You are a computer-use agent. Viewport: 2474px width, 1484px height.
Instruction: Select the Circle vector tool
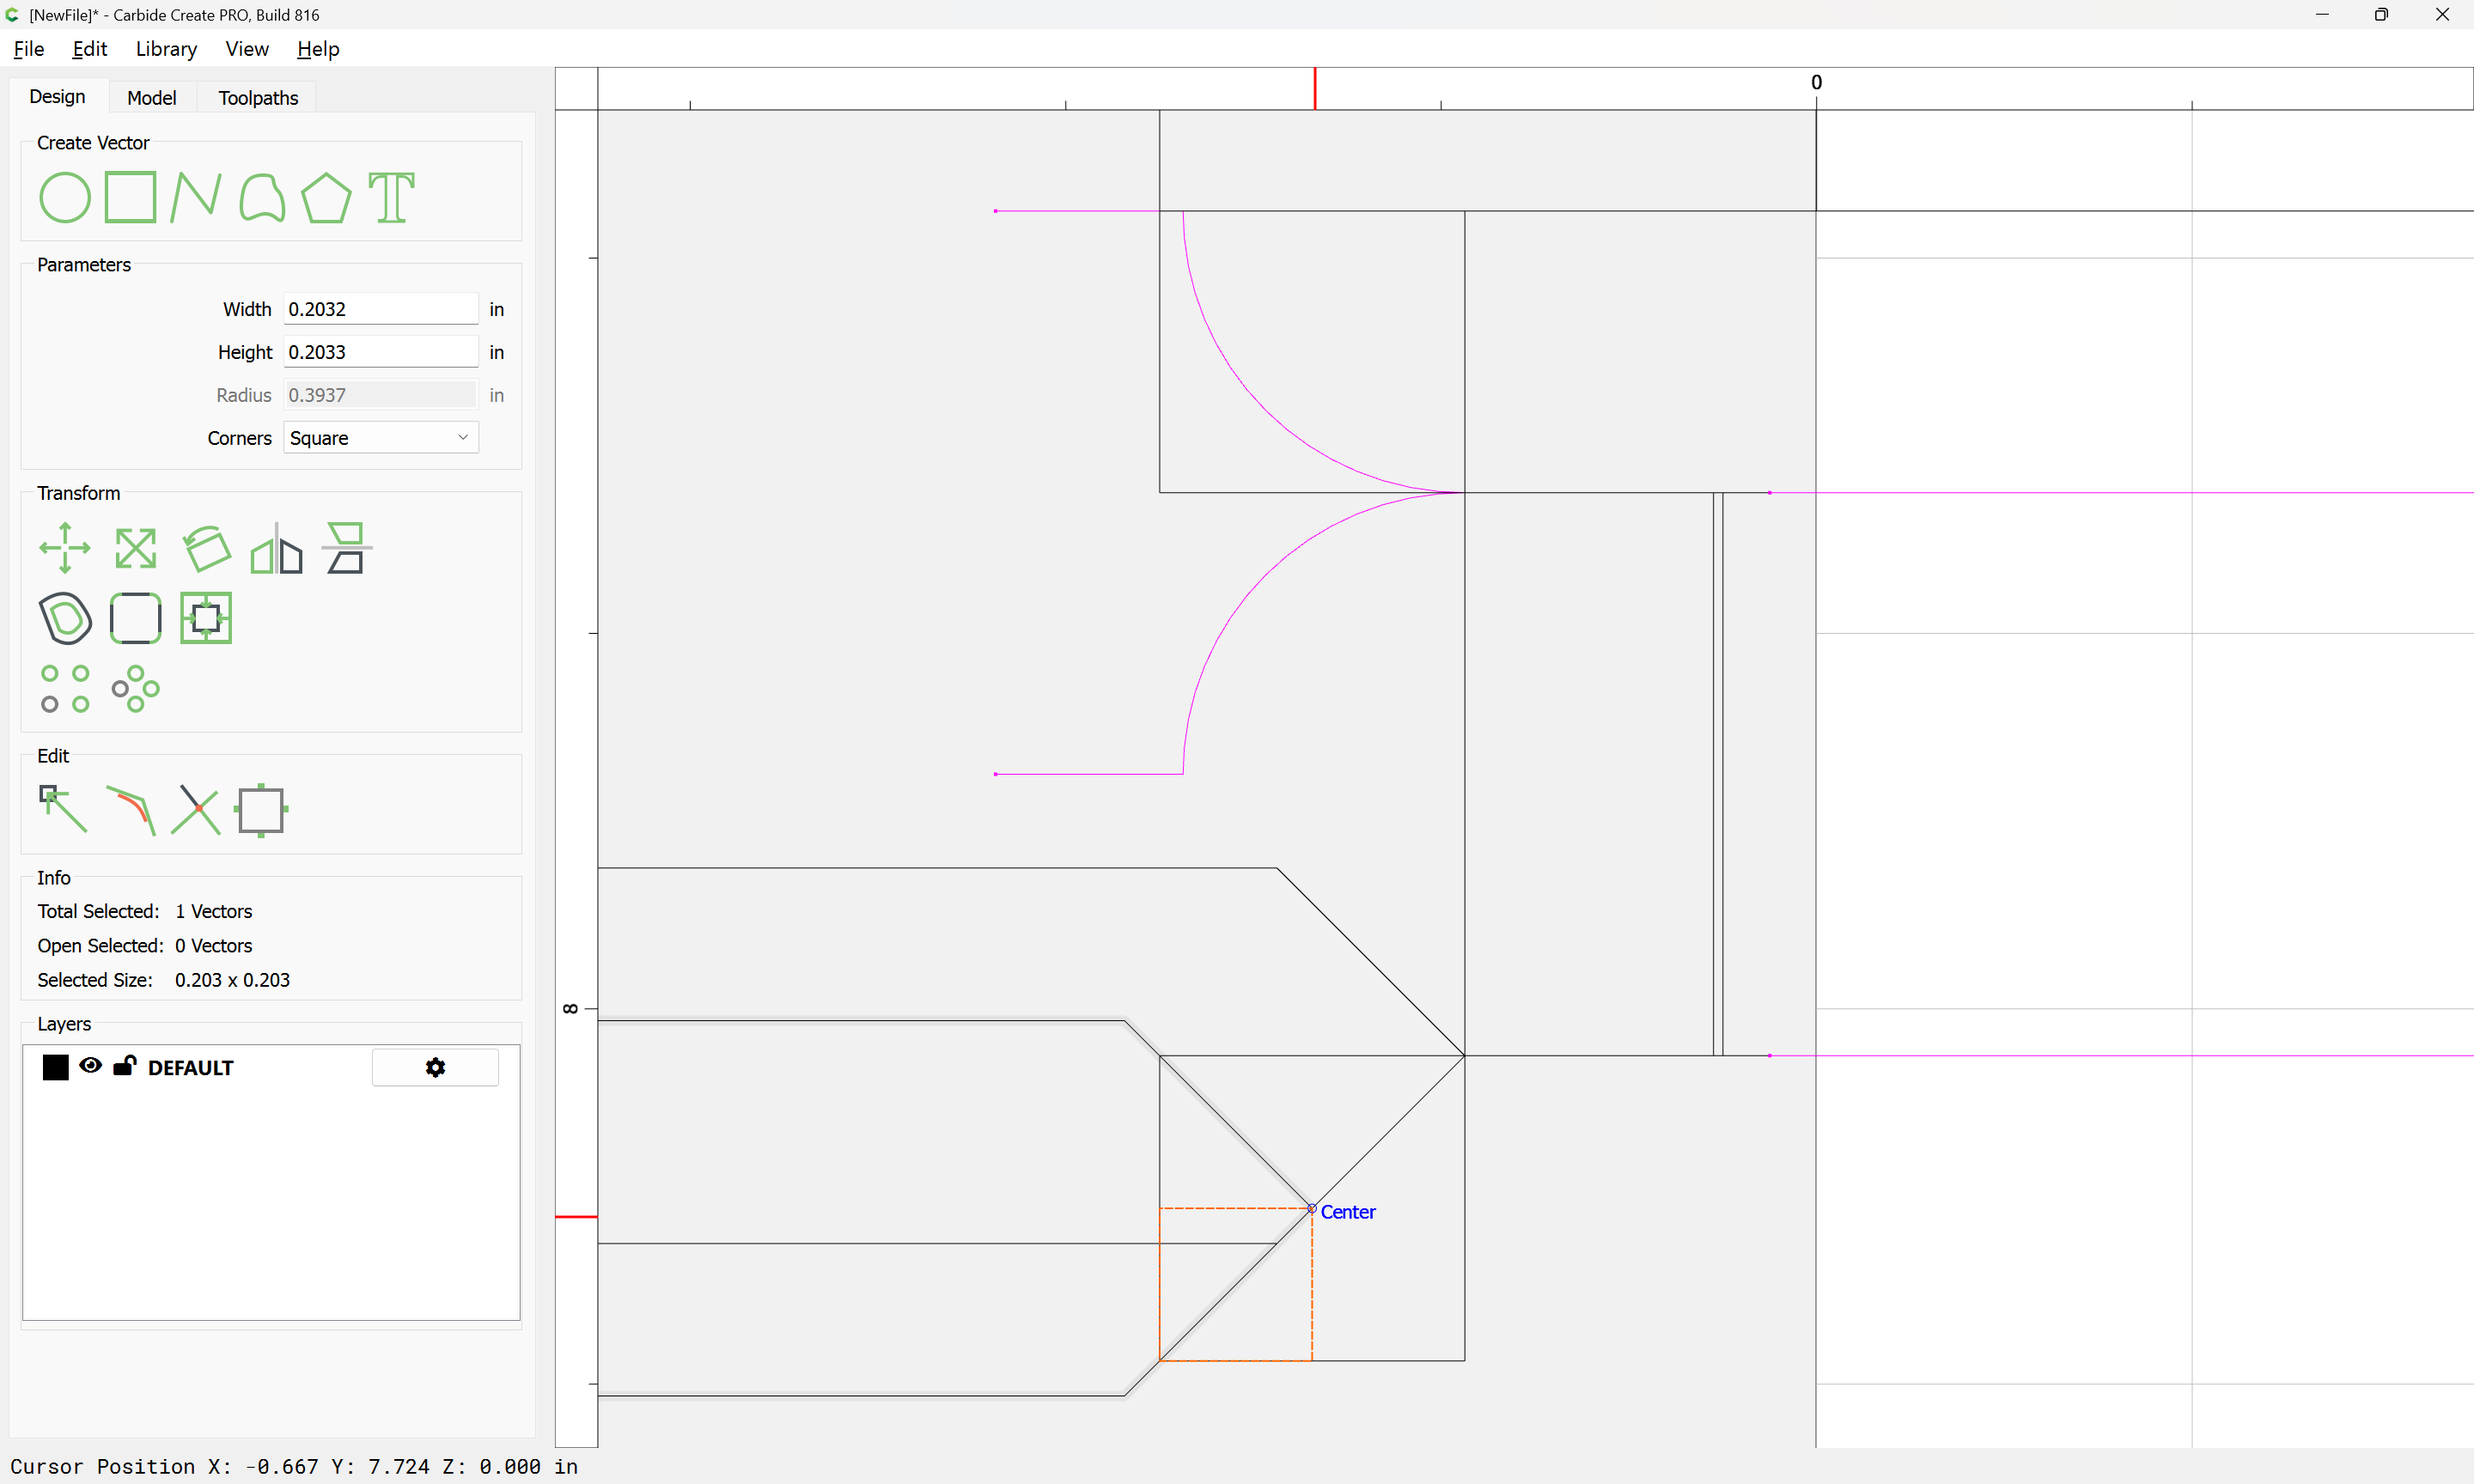pos(65,197)
